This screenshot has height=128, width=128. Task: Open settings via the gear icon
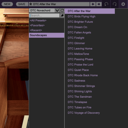(x=123, y=4)
